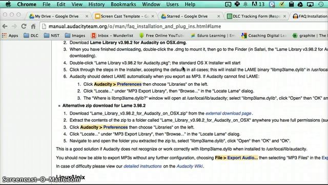Open graphite bookmark
Screen dimensions: 328x185
[x=310, y=35]
